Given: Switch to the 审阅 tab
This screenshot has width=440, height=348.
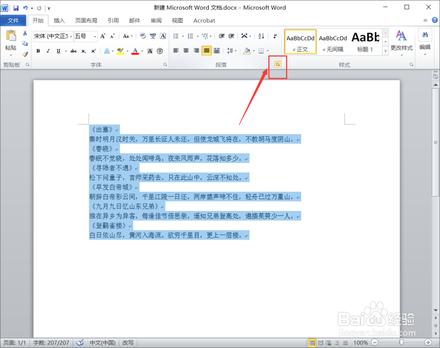Looking at the screenshot, I should pyautogui.click(x=156, y=20).
